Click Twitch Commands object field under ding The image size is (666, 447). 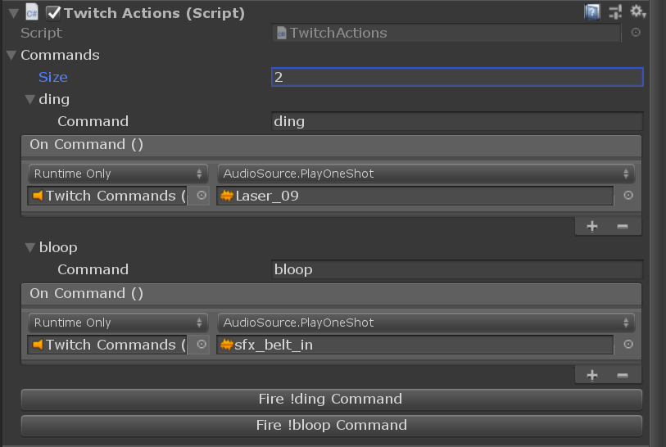(x=107, y=196)
